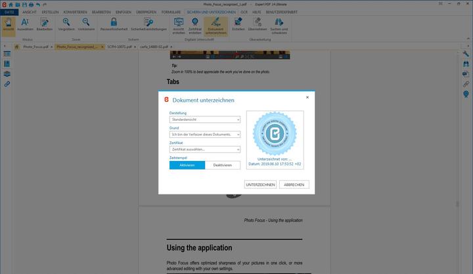Click the home icon in title bar

[x=11, y=5]
